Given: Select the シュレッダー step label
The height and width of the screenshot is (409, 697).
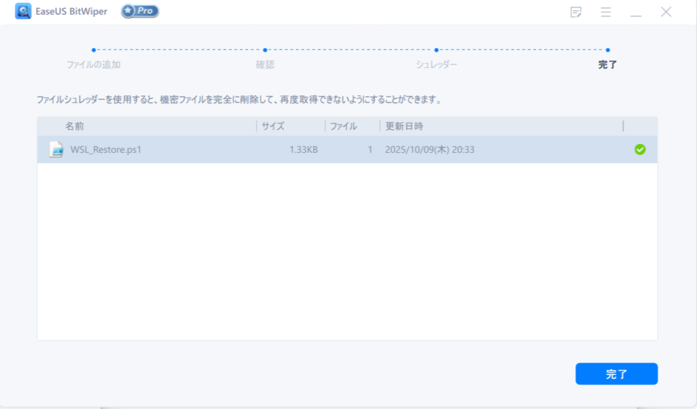Looking at the screenshot, I should click(436, 65).
